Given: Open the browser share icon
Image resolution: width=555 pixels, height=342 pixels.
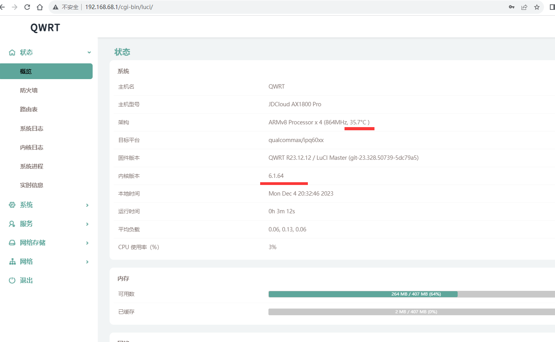Looking at the screenshot, I should click(x=524, y=7).
